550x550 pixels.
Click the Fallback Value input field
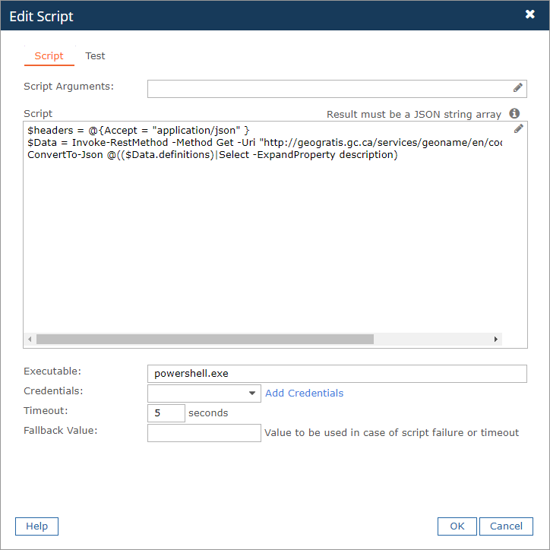coord(204,433)
